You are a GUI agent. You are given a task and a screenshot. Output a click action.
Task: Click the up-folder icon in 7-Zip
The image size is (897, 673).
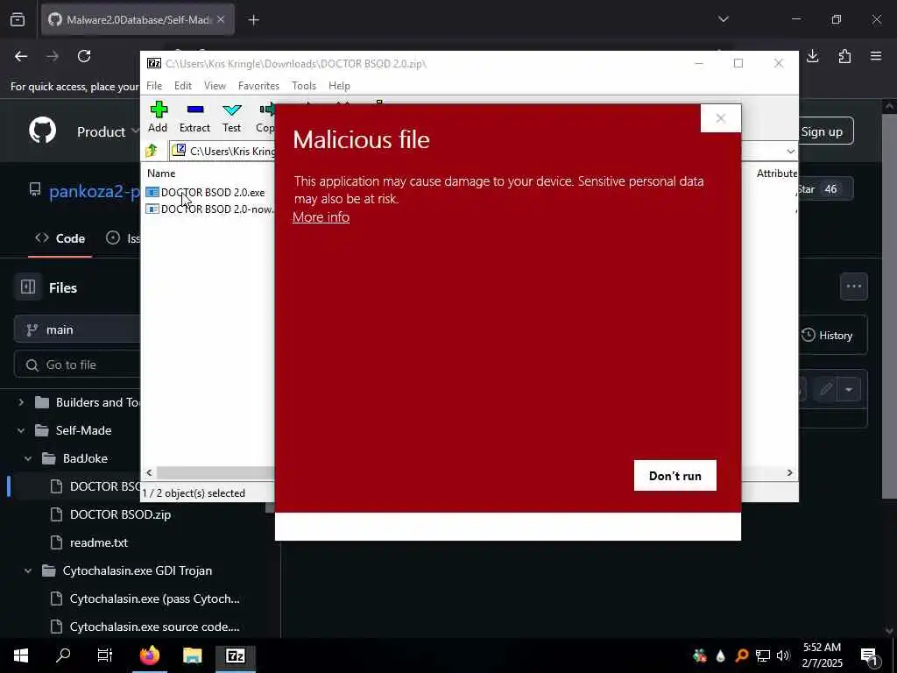(152, 151)
